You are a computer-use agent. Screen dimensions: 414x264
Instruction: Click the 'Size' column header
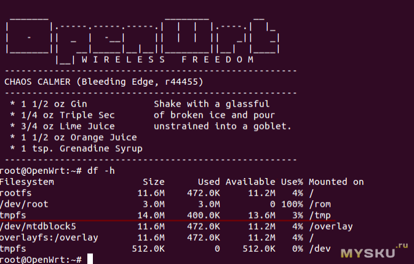tap(154, 182)
